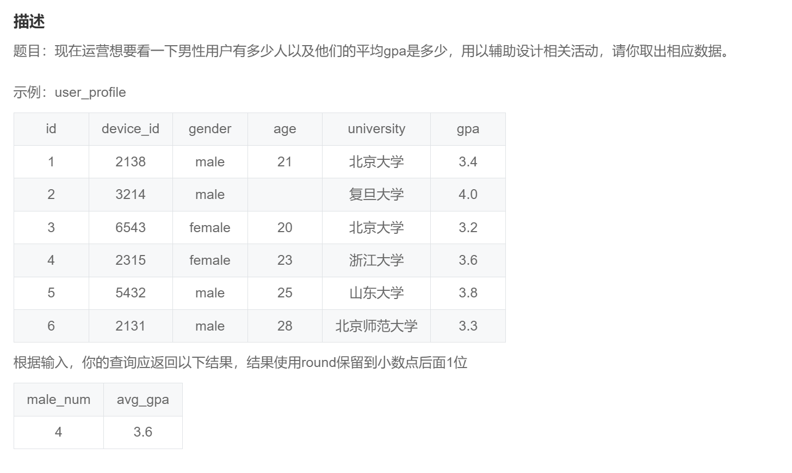Click the device_id column header
Screen dimensions: 792x473
pyautogui.click(x=131, y=129)
